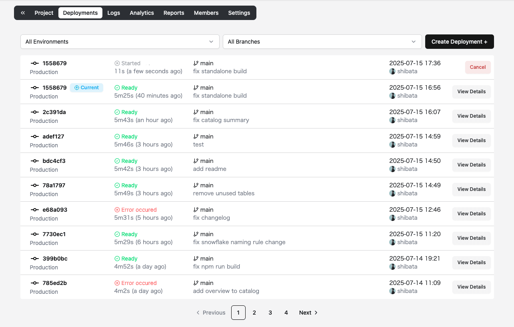
Task: Cancel the running 1558679 deployment
Action: point(478,67)
